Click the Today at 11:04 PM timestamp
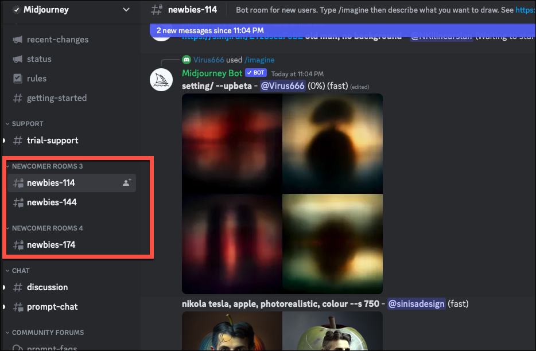The image size is (536, 351). point(297,74)
